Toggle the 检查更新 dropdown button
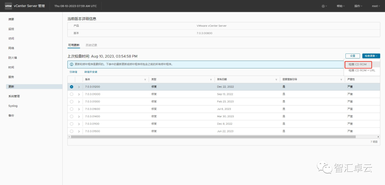 [x=371, y=56]
